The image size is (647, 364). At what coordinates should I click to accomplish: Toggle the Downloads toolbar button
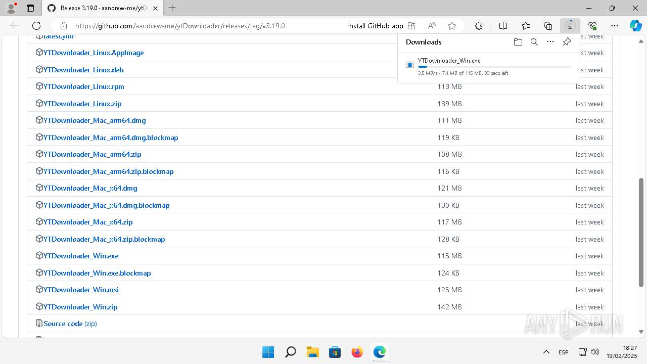(570, 26)
